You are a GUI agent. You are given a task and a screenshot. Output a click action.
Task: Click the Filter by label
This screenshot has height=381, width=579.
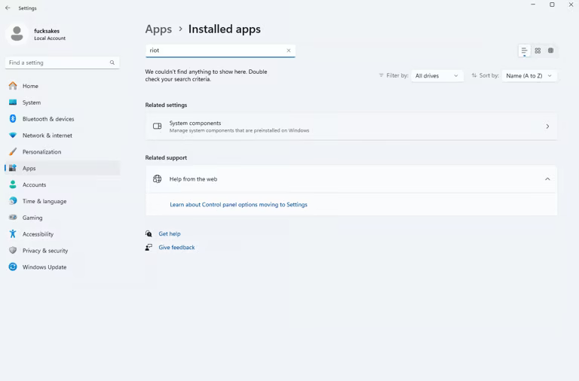(397, 75)
